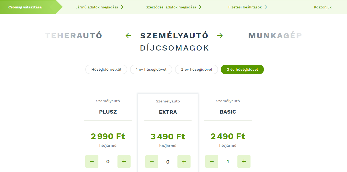Select the 3 év hűségidővel pill
Image resolution: width=347 pixels, height=172 pixels.
click(x=242, y=69)
